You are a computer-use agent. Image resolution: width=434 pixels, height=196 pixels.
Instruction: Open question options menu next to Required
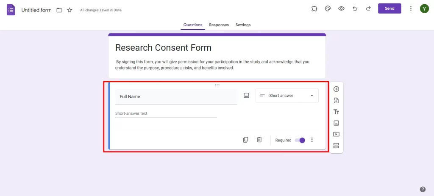312,140
